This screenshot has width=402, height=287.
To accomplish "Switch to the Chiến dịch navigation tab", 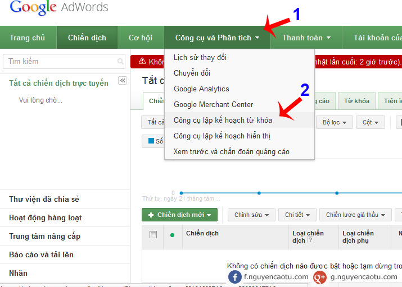I will (87, 38).
